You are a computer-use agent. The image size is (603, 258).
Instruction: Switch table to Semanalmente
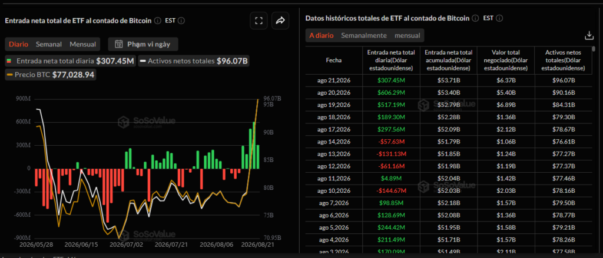tap(364, 35)
